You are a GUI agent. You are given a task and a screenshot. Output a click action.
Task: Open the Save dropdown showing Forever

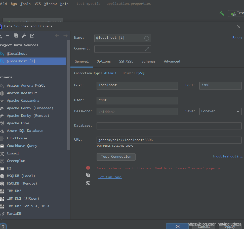pos(220,111)
